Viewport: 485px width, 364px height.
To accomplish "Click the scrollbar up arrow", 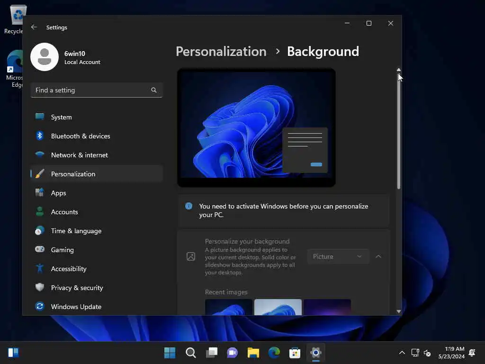I will pos(398,70).
